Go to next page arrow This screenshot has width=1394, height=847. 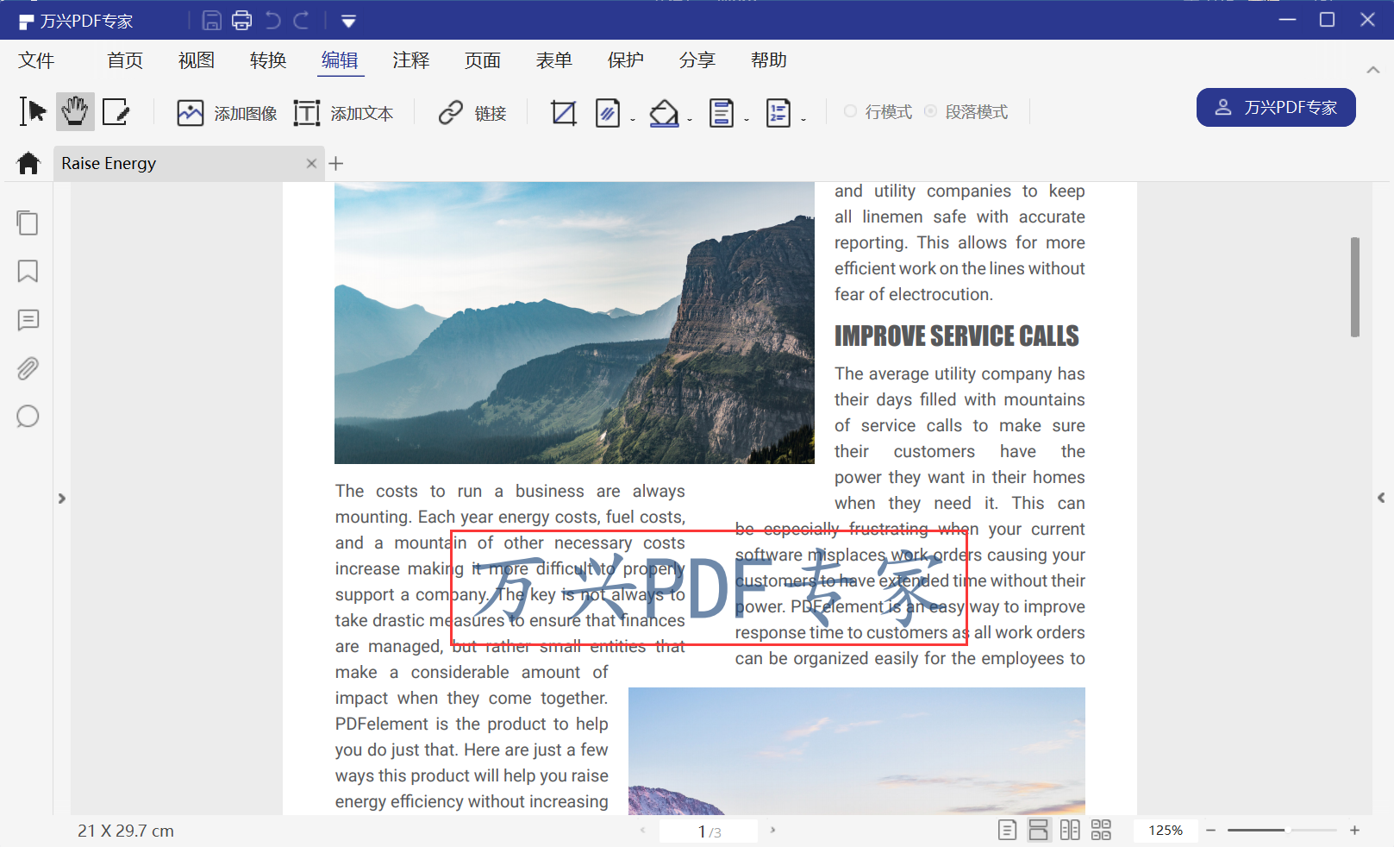coord(772,830)
